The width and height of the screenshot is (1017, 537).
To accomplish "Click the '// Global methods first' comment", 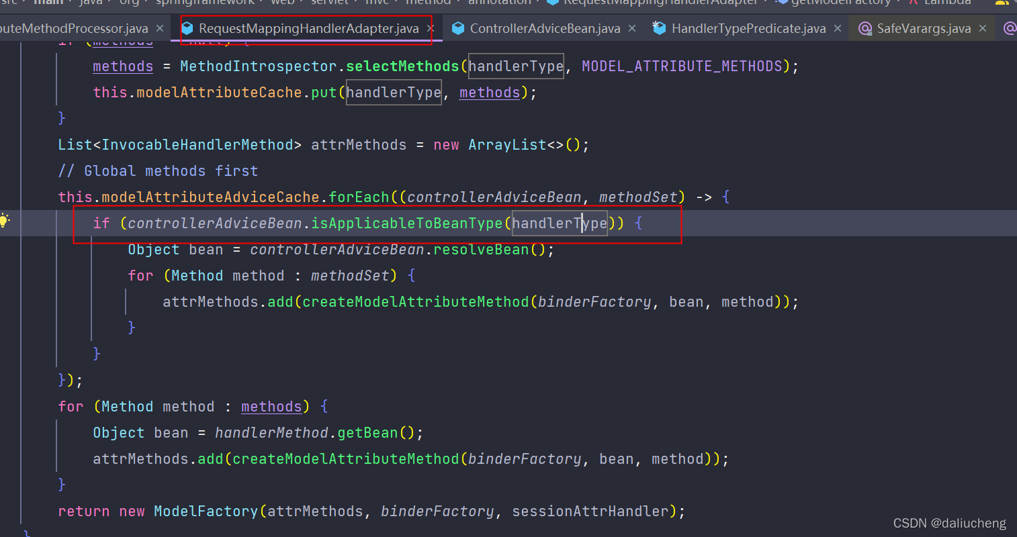I will (158, 170).
